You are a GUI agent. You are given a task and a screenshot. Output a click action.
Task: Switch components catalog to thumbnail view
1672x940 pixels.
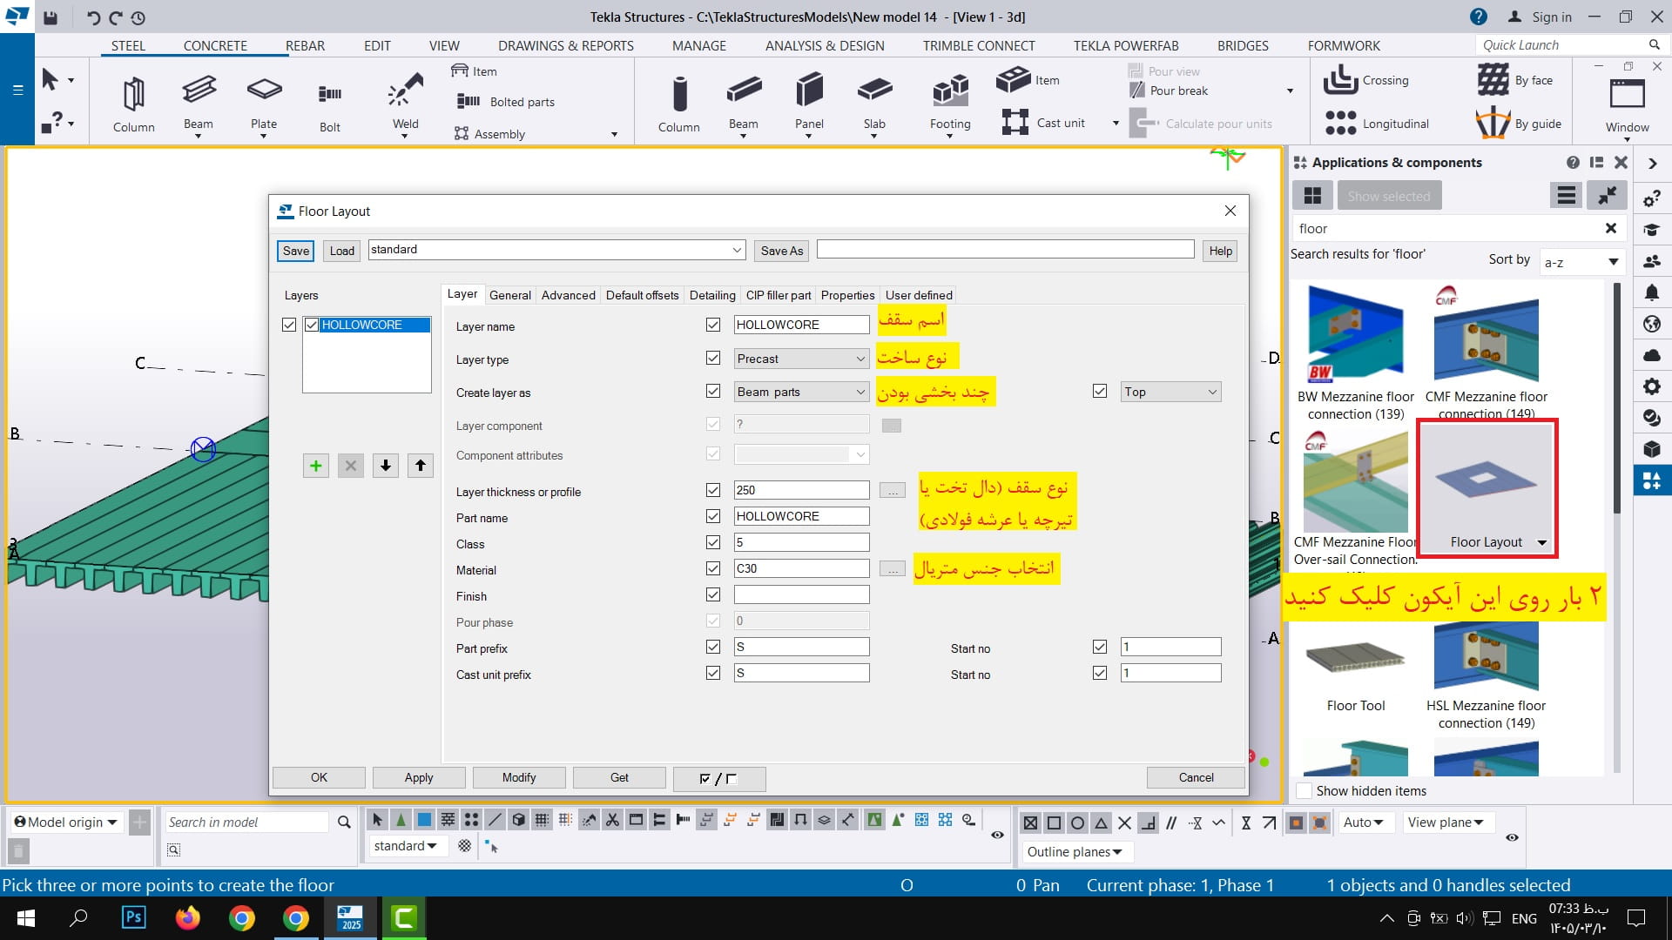[1312, 196]
